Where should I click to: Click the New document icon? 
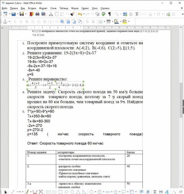point(5,14)
